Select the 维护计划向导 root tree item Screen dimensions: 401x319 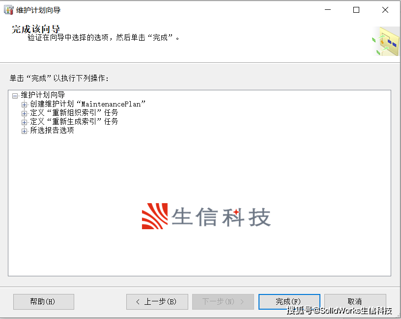[43, 95]
